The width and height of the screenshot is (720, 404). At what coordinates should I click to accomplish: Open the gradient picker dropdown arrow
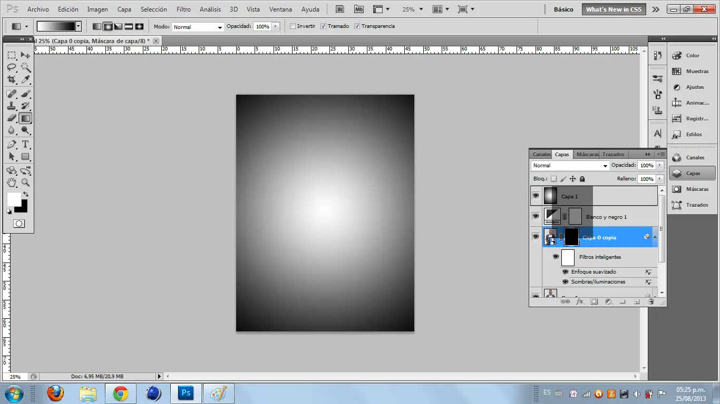coord(79,26)
